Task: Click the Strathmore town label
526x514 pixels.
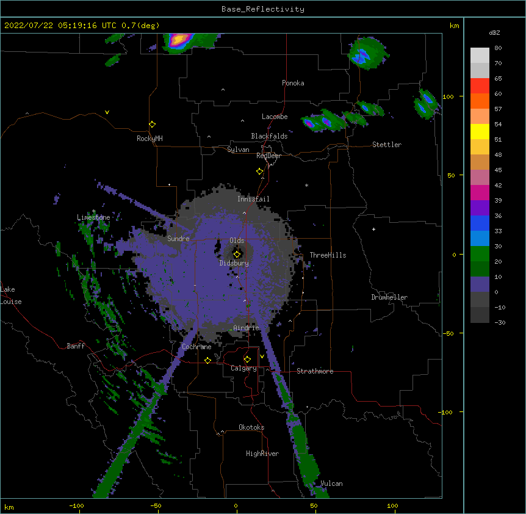Action: 315,371
